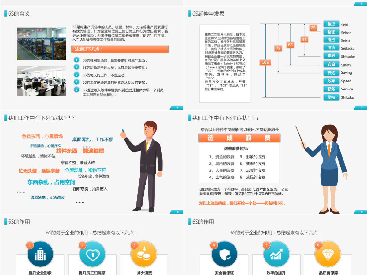The image size is (367, 275).
Task: Select the office desks photo
Action: pos(42,81)
